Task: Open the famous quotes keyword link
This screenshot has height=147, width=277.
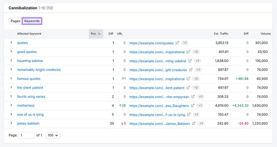Action: 28,79
